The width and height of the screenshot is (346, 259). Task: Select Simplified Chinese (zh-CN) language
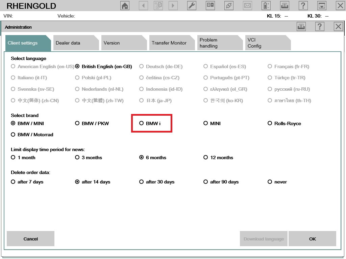point(35,100)
